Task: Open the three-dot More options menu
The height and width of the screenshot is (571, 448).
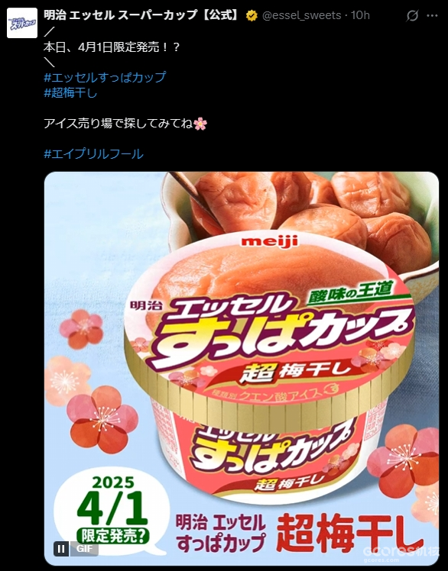Action: [x=432, y=16]
